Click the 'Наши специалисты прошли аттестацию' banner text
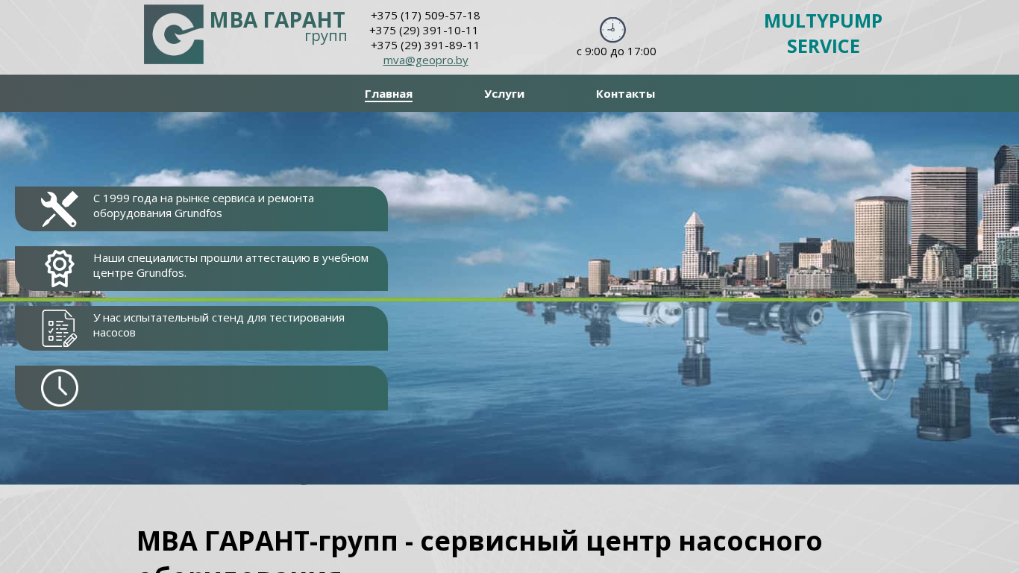Viewport: 1019px width, 573px height. point(231,266)
